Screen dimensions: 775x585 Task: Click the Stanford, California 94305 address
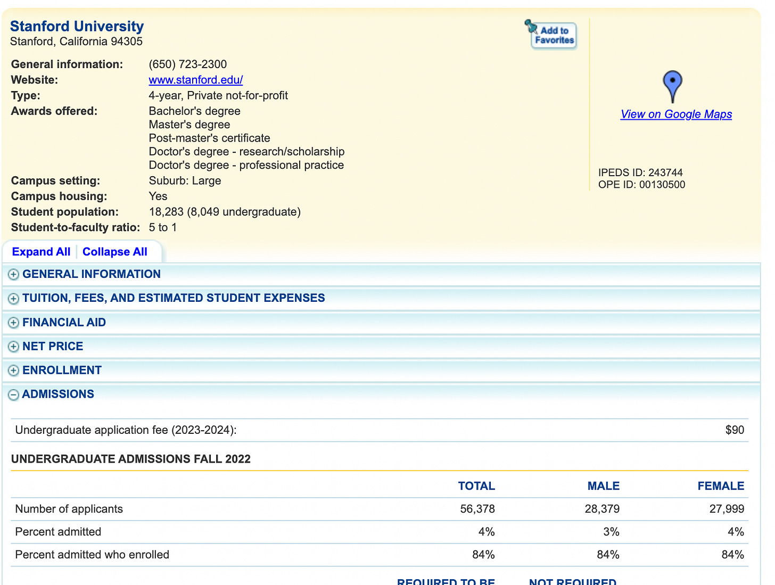point(77,42)
